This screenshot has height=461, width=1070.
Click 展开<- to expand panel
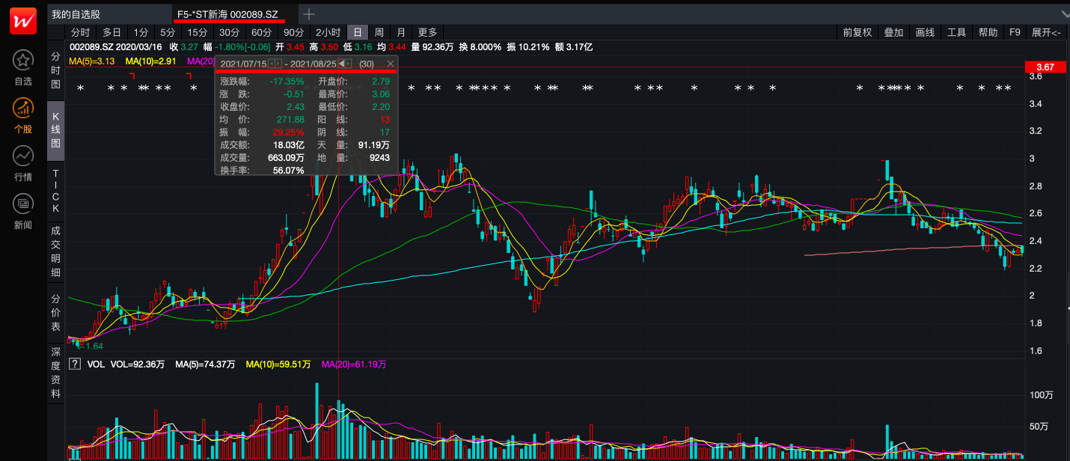click(1046, 32)
